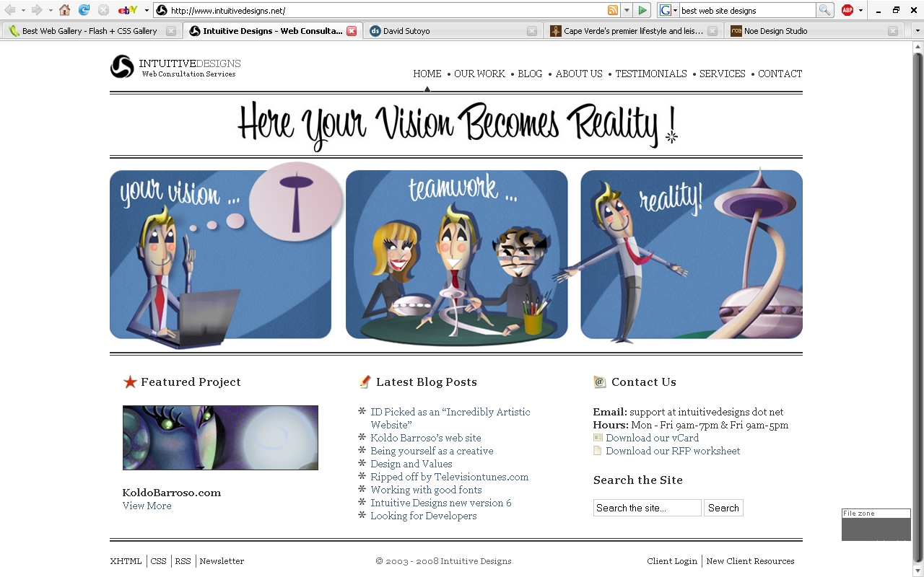The image size is (924, 577).
Task: Open the OUR WORK navigation menu item
Action: tap(479, 74)
